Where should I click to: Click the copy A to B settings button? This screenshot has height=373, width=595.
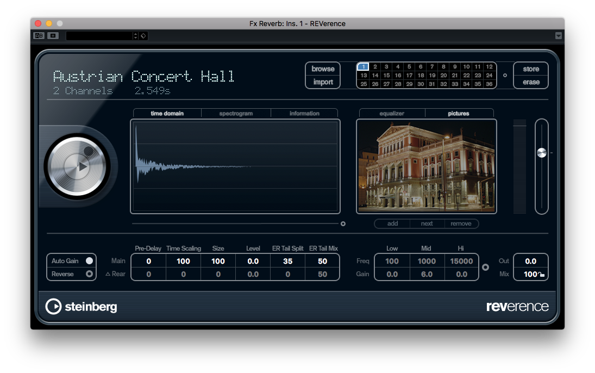(53, 36)
